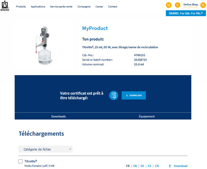Click the round certificate icon
This screenshot has width=207, height=169.
coord(114,95)
